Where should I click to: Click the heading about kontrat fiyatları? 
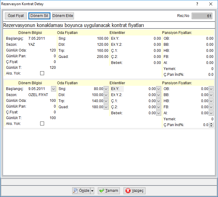pyautogui.click(x=74, y=25)
